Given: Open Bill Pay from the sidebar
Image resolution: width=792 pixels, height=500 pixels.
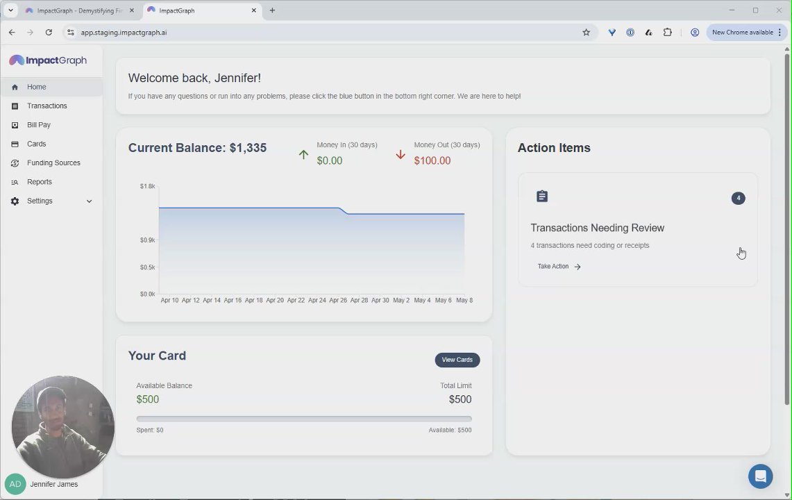Looking at the screenshot, I should point(51,125).
